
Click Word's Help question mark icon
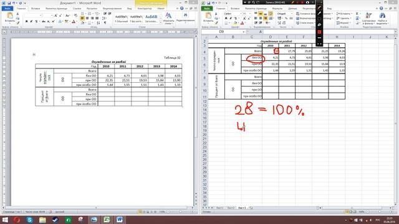(x=181, y=8)
